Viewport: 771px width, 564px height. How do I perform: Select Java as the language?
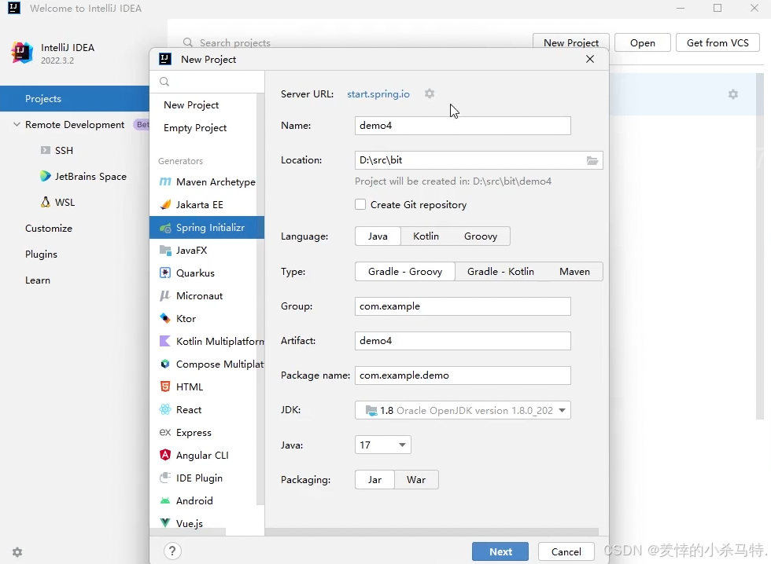pos(378,236)
